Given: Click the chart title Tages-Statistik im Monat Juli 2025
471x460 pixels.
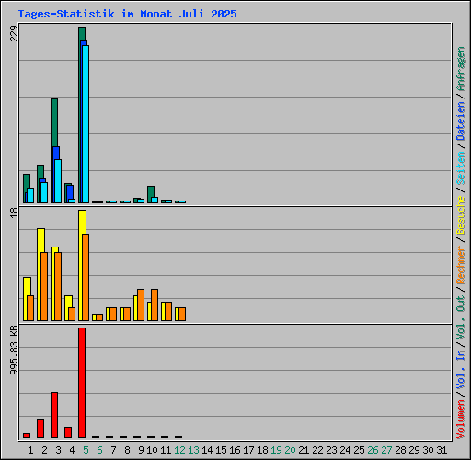Looking at the screenshot, I should [127, 14].
